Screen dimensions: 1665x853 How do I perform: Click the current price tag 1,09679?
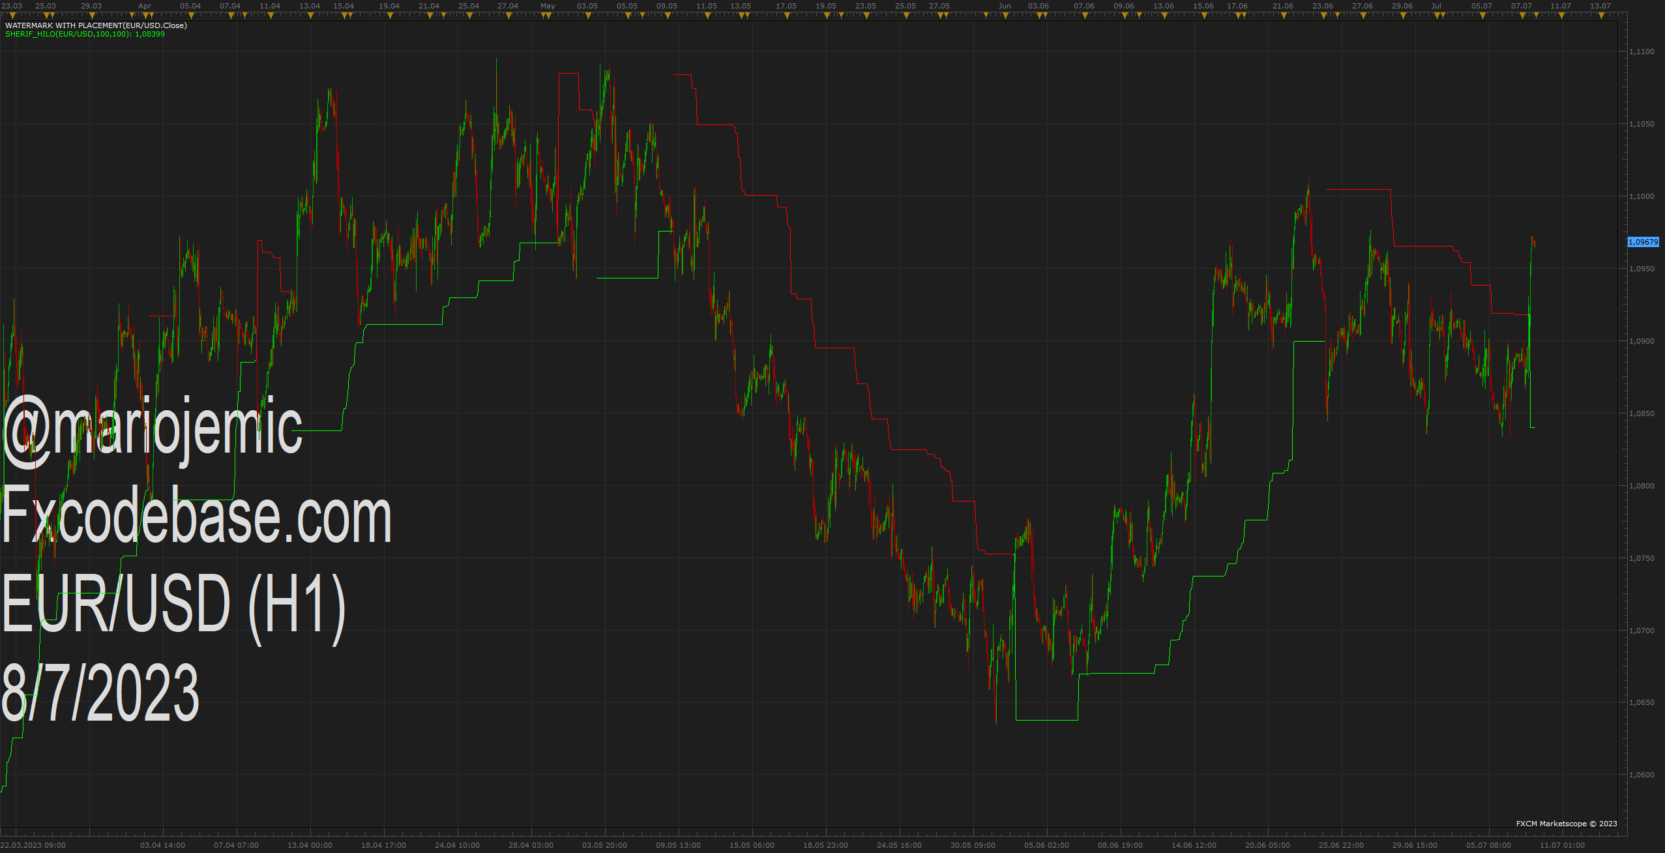pyautogui.click(x=1643, y=242)
